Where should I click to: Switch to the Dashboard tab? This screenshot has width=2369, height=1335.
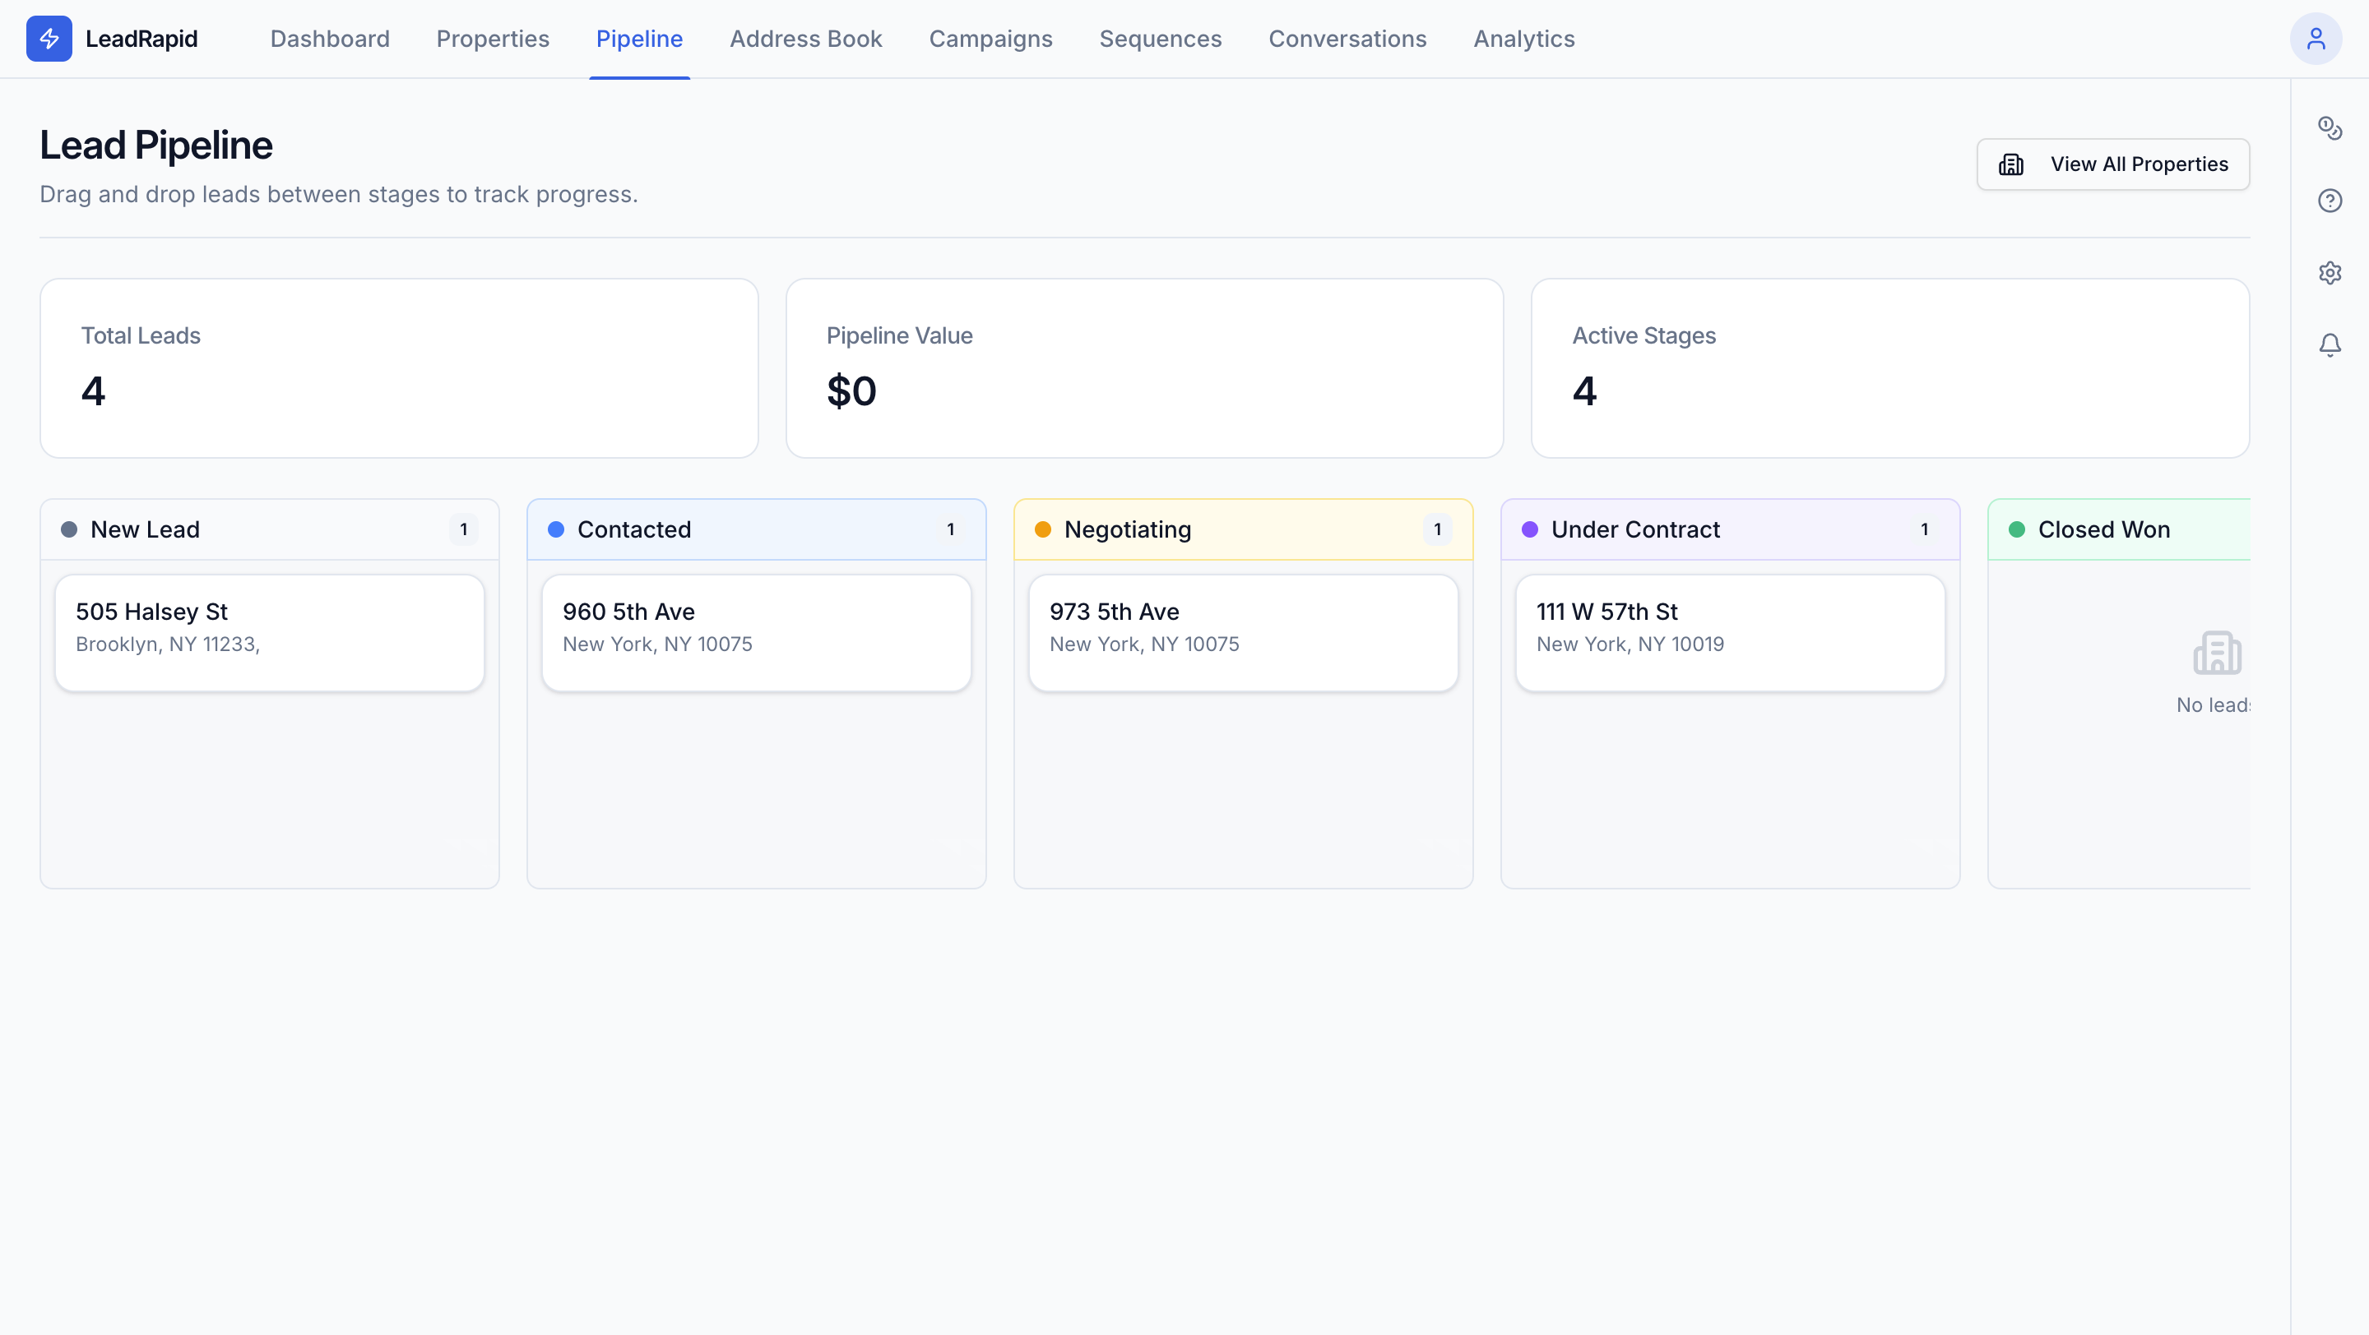329,39
